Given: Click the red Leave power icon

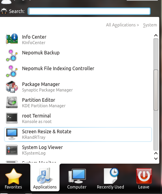Looking at the screenshot, I should (144, 176).
